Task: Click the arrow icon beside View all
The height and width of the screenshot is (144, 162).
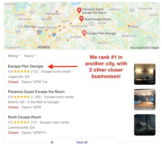Action: (52, 142)
